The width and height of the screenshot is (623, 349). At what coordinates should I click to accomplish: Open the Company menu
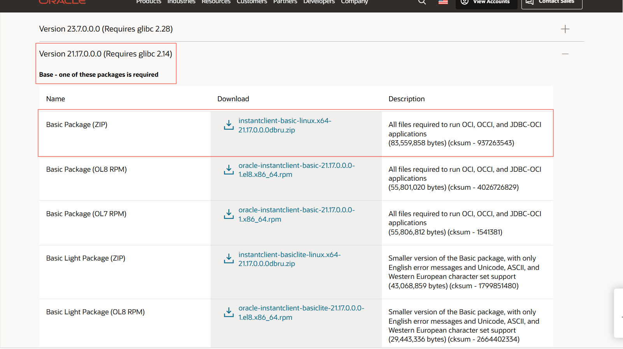[354, 2]
